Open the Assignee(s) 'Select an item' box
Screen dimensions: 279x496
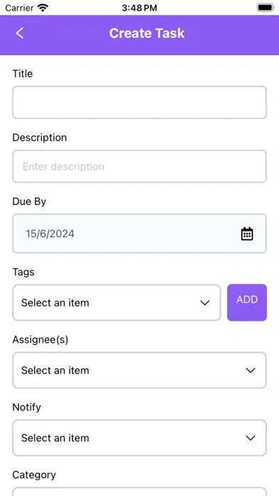[139, 371]
